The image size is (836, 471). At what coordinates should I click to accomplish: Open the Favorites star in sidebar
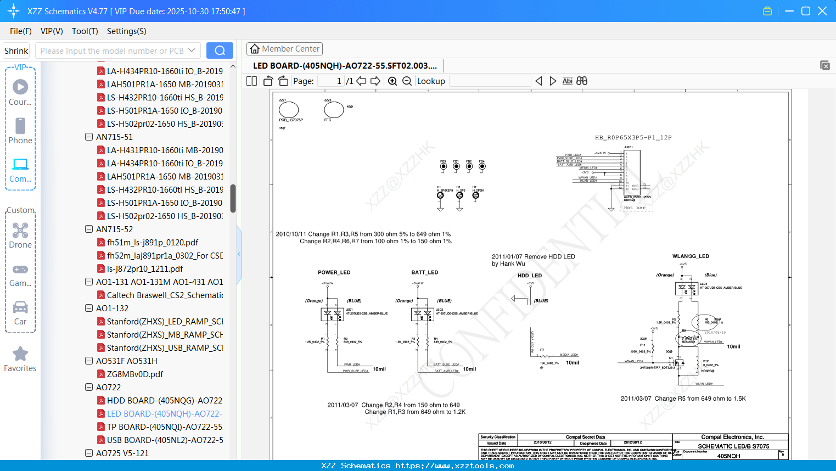pyautogui.click(x=20, y=360)
